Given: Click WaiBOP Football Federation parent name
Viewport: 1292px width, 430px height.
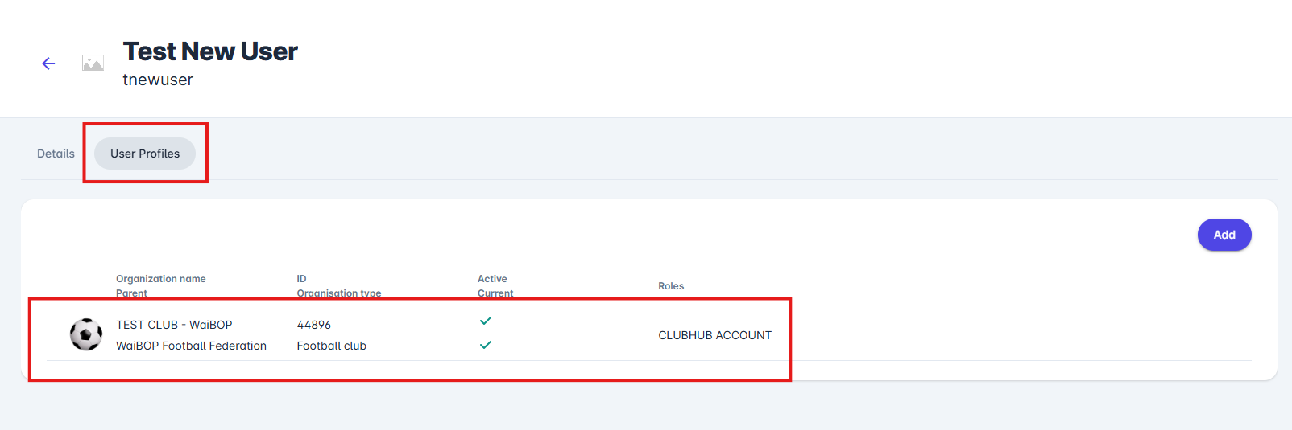Looking at the screenshot, I should (191, 346).
